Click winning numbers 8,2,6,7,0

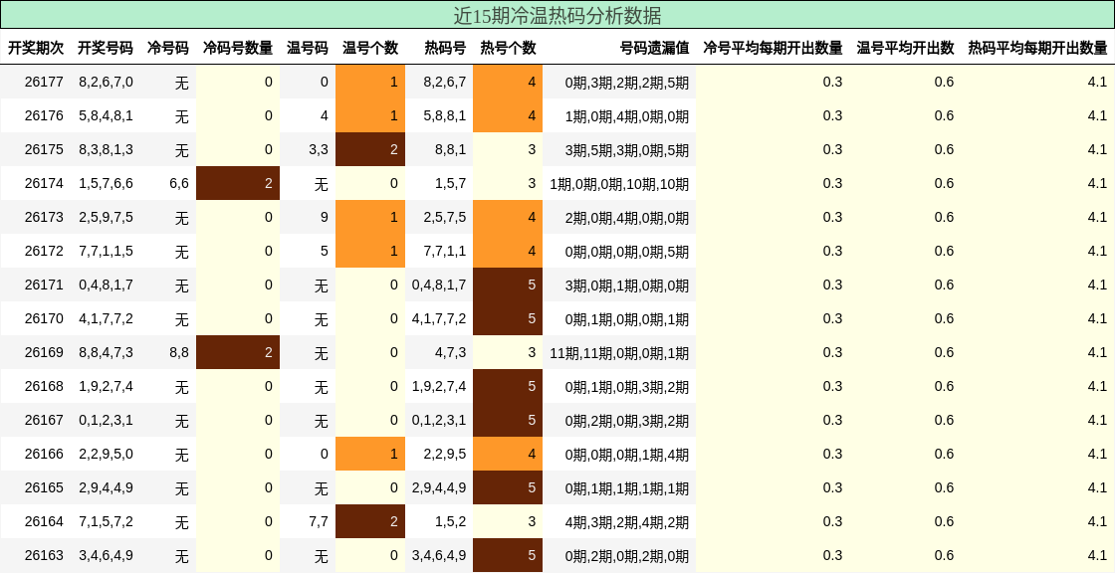[x=106, y=82]
